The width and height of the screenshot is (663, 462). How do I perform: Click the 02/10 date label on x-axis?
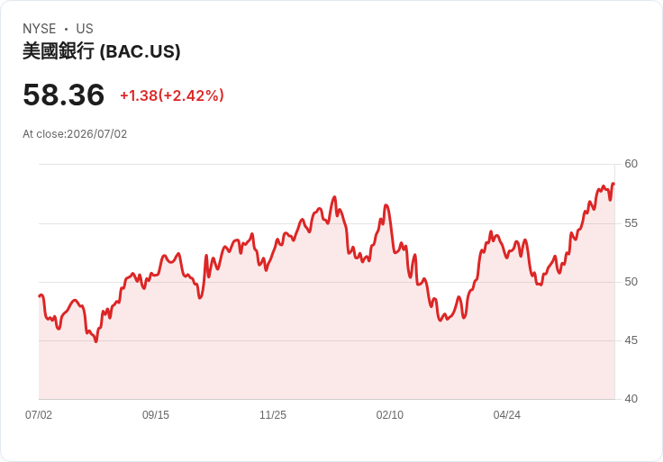tap(390, 415)
